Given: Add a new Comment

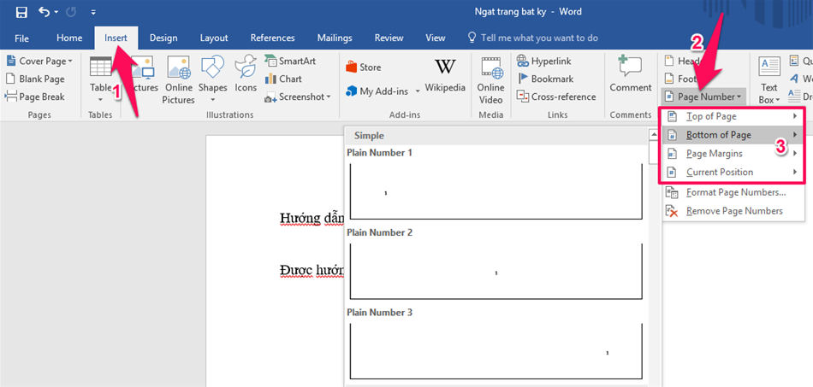Looking at the screenshot, I should pos(630,75).
